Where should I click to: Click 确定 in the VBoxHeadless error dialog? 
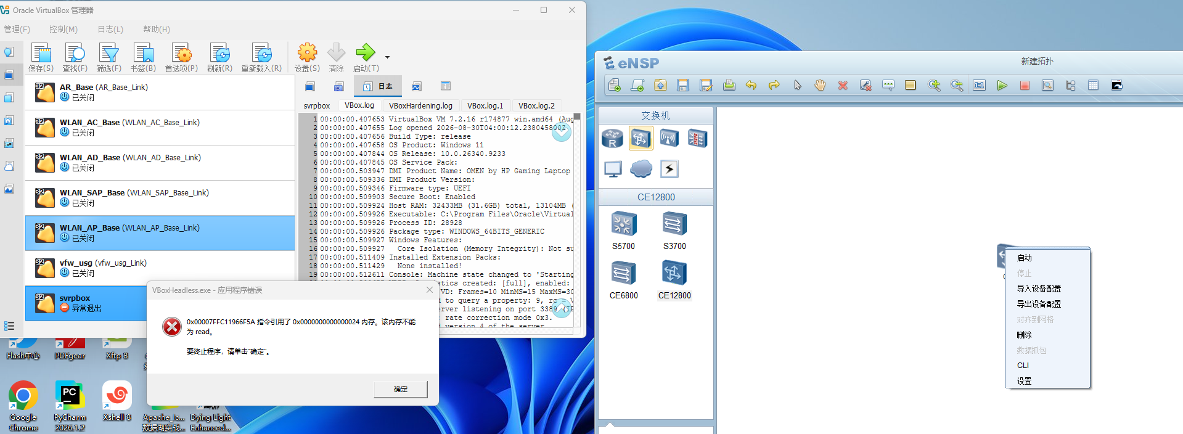401,389
